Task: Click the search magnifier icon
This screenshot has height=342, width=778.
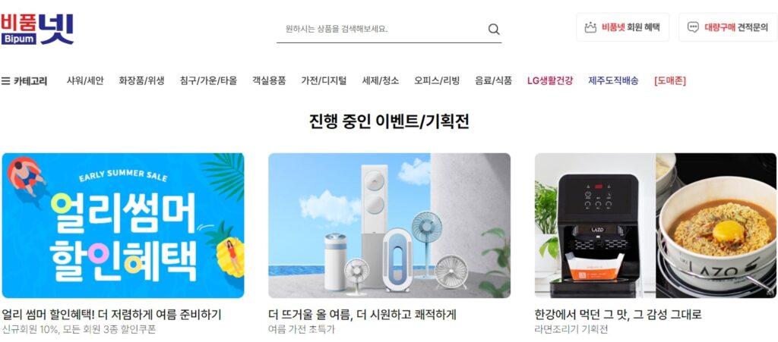Action: 494,30
